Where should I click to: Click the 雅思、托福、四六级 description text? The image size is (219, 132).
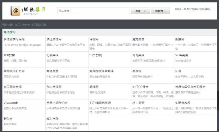coord(15,61)
